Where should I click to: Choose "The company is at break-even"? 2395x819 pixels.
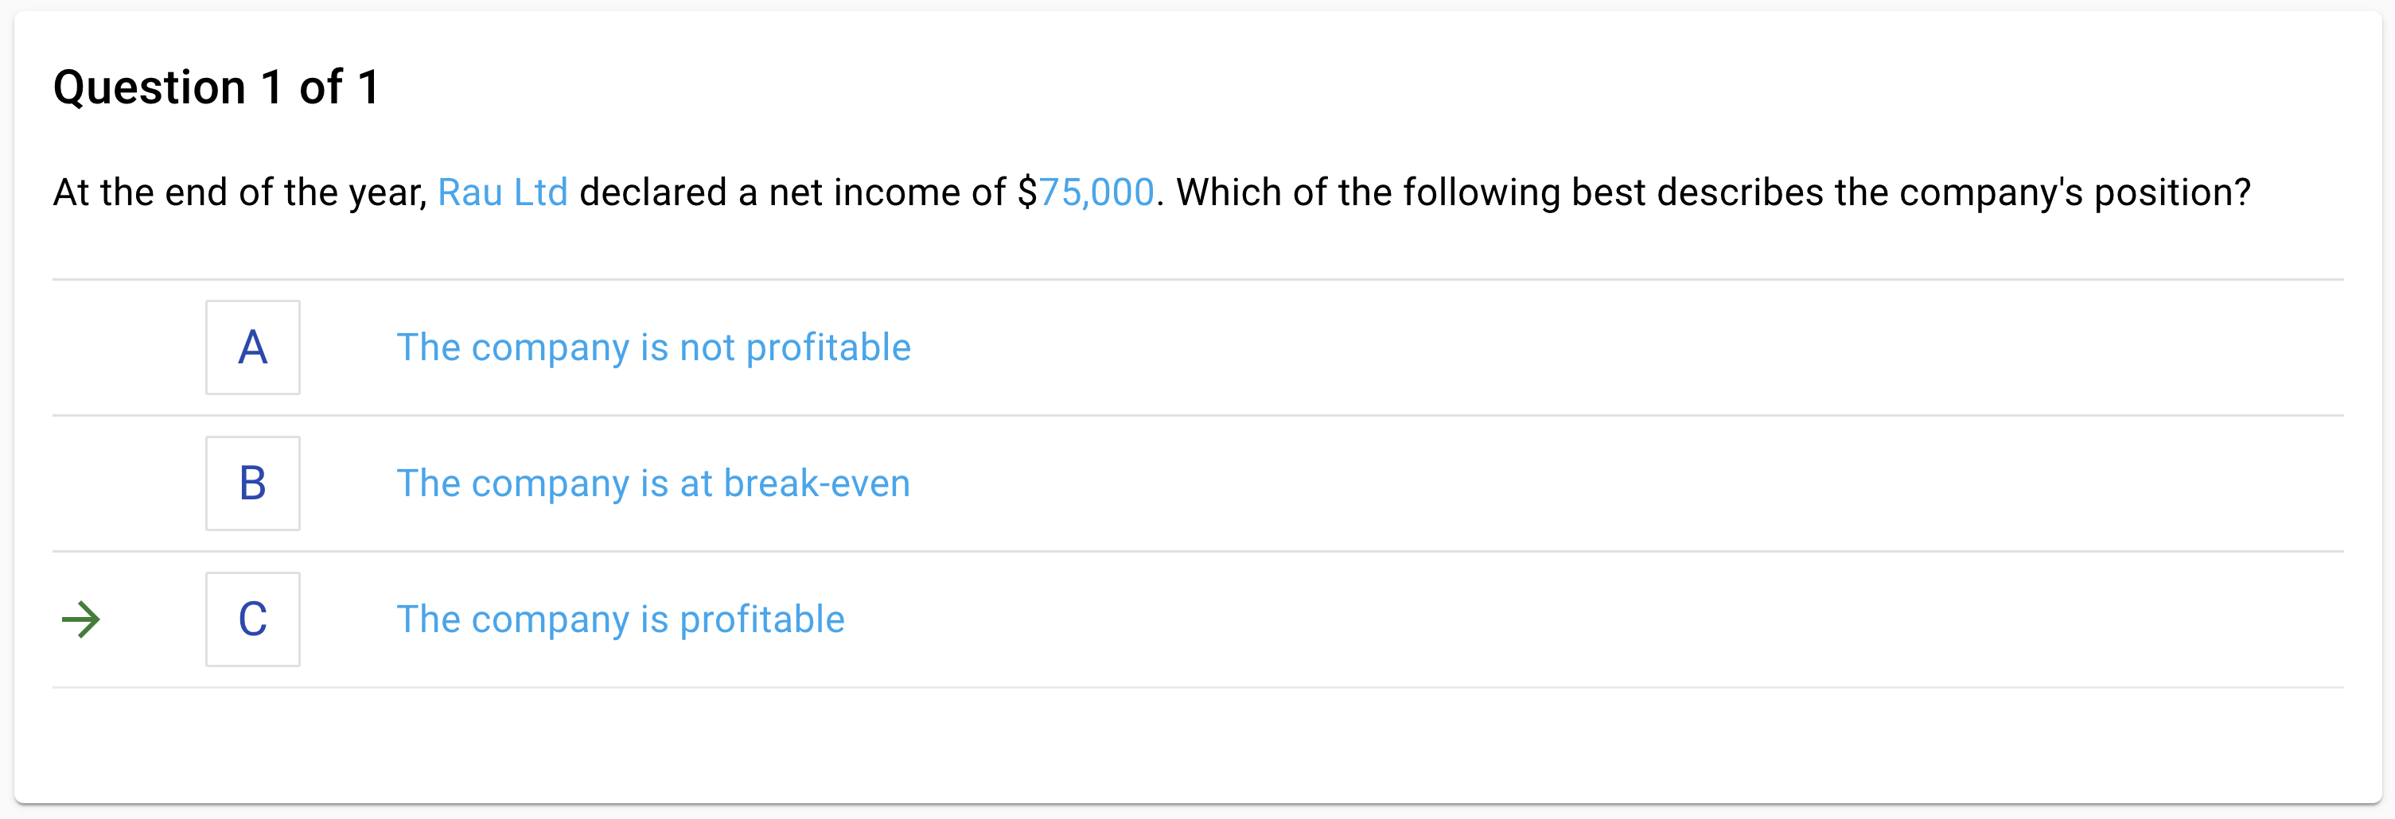(x=653, y=483)
